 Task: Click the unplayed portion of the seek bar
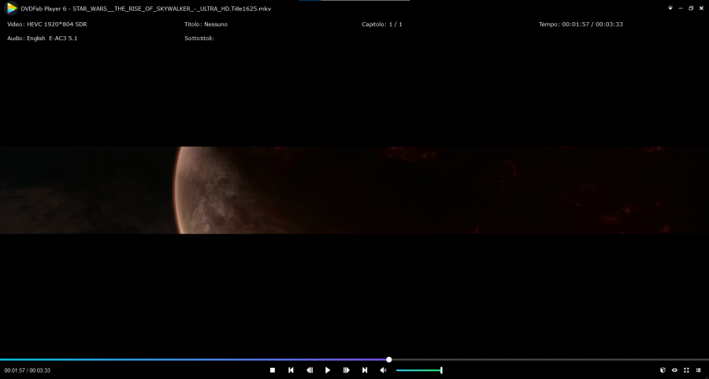[549, 359]
